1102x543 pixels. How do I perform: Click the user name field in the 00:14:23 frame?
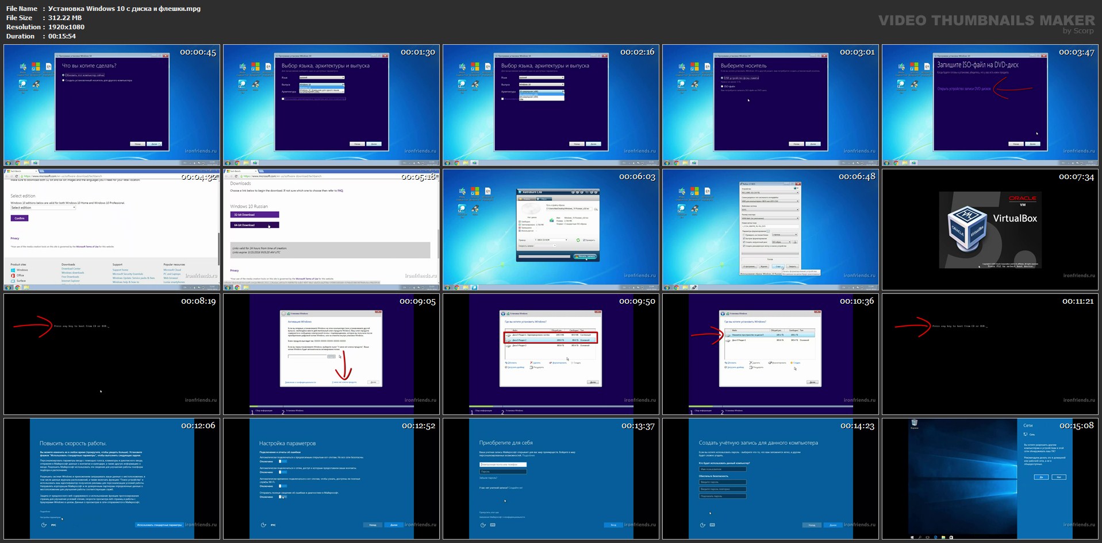point(723,470)
